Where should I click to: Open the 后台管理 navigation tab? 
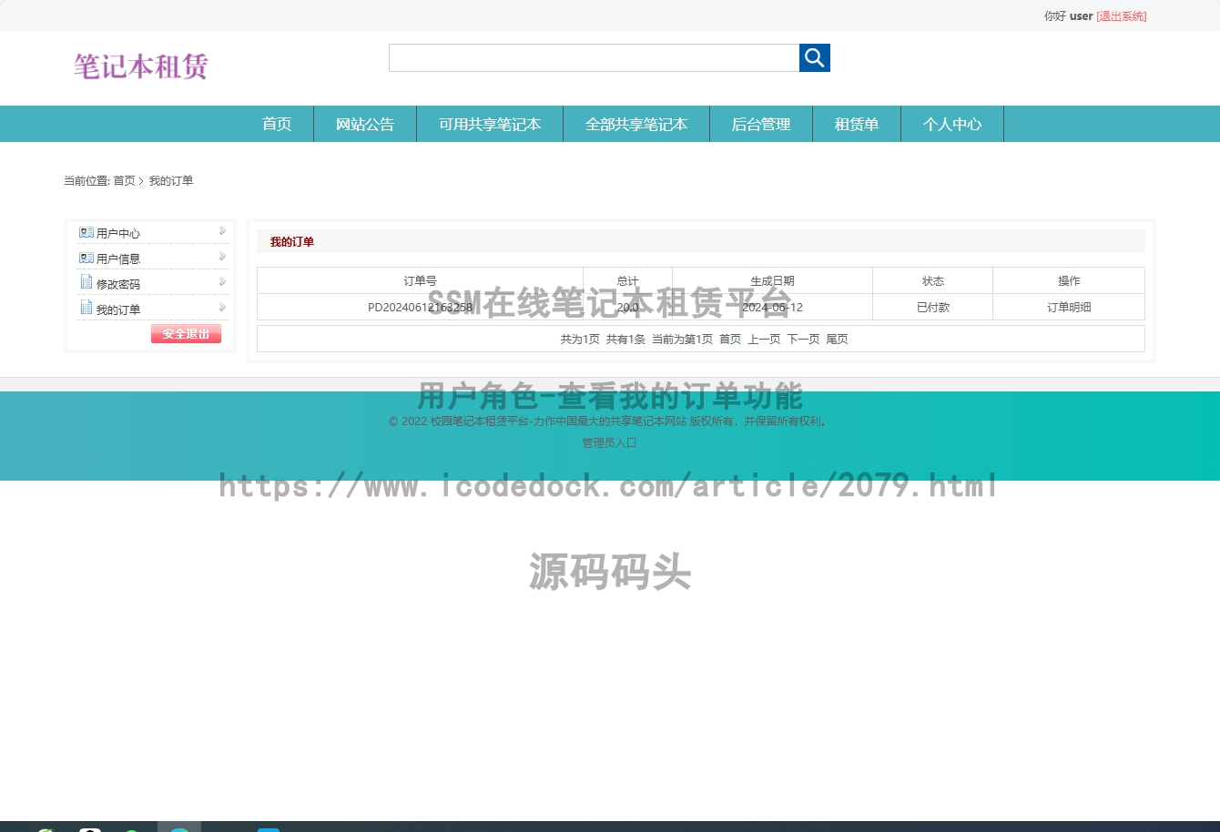[x=761, y=125]
